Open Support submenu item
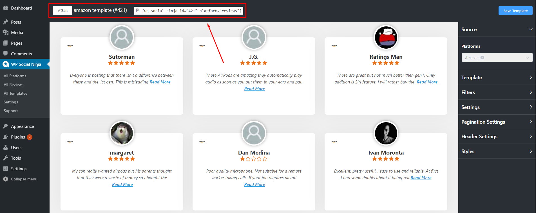The width and height of the screenshot is (536, 213). click(x=11, y=111)
